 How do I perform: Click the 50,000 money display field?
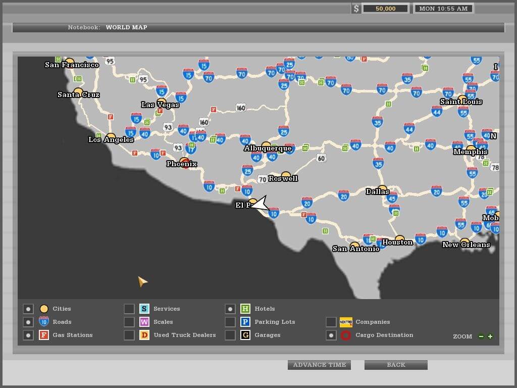(x=386, y=9)
